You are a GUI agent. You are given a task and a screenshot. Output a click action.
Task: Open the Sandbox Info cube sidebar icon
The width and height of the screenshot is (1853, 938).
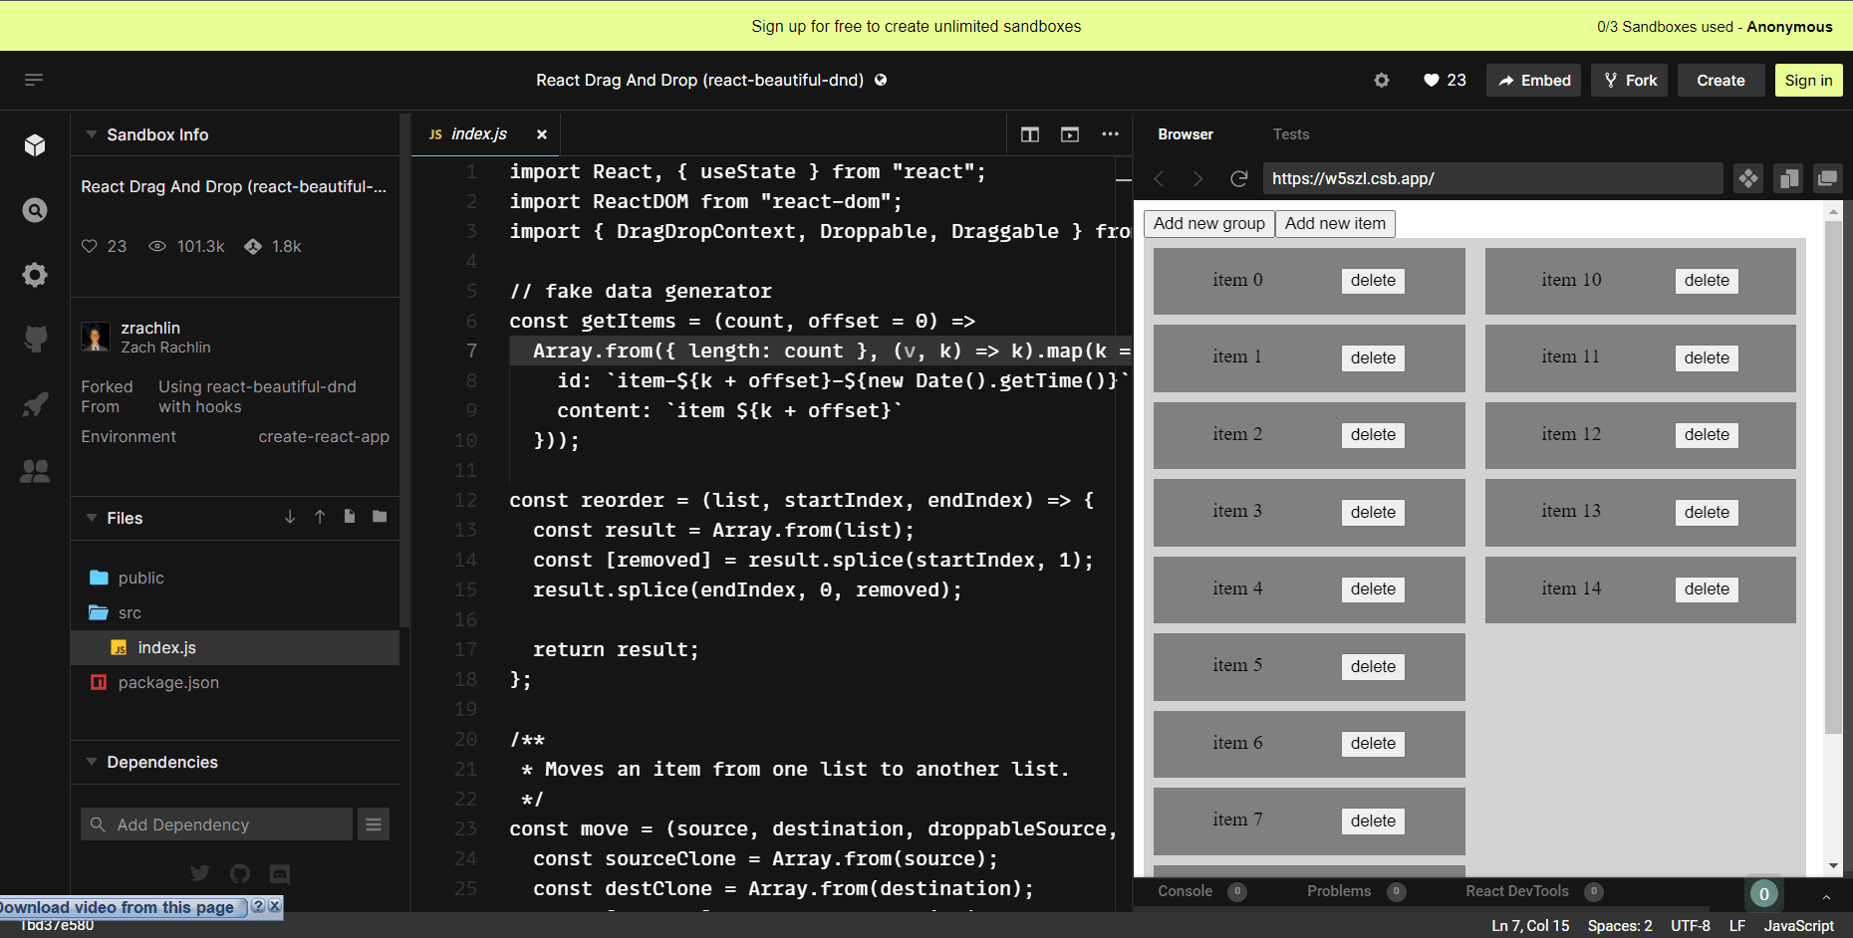click(x=35, y=145)
